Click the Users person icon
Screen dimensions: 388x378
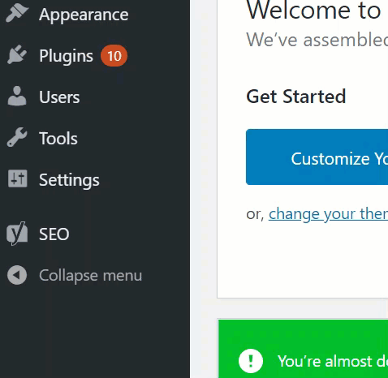(17, 96)
